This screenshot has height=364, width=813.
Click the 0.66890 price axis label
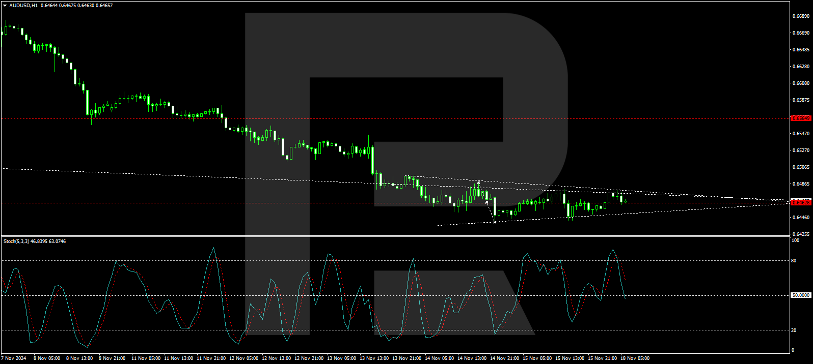click(x=801, y=16)
